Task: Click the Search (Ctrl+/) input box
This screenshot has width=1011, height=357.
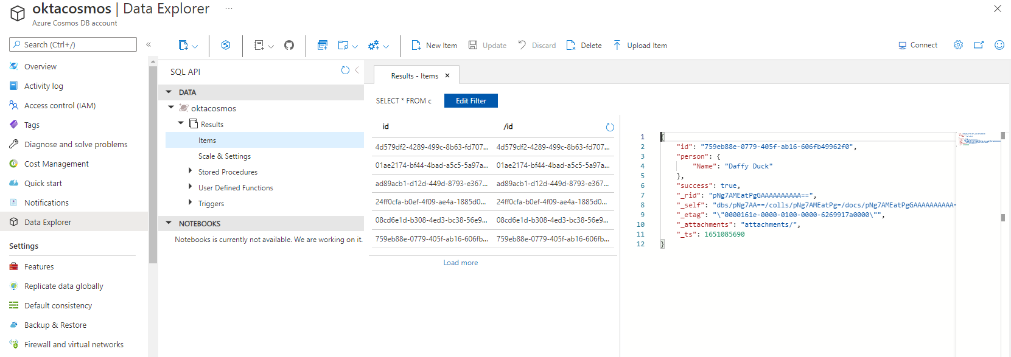Action: [73, 44]
